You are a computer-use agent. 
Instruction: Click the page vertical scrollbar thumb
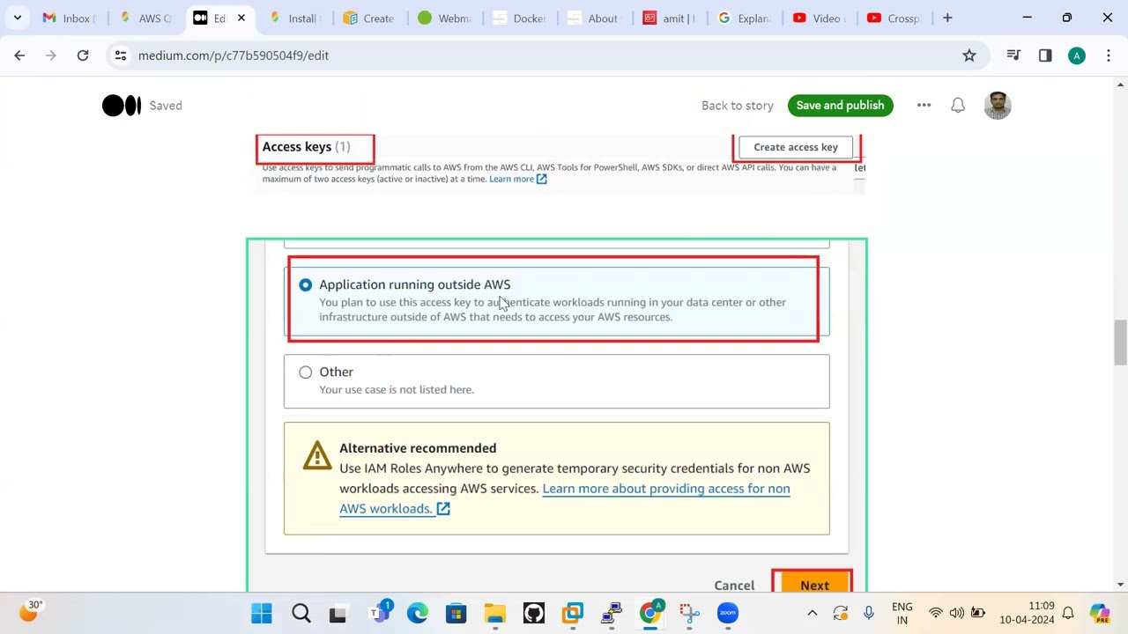tap(1120, 343)
